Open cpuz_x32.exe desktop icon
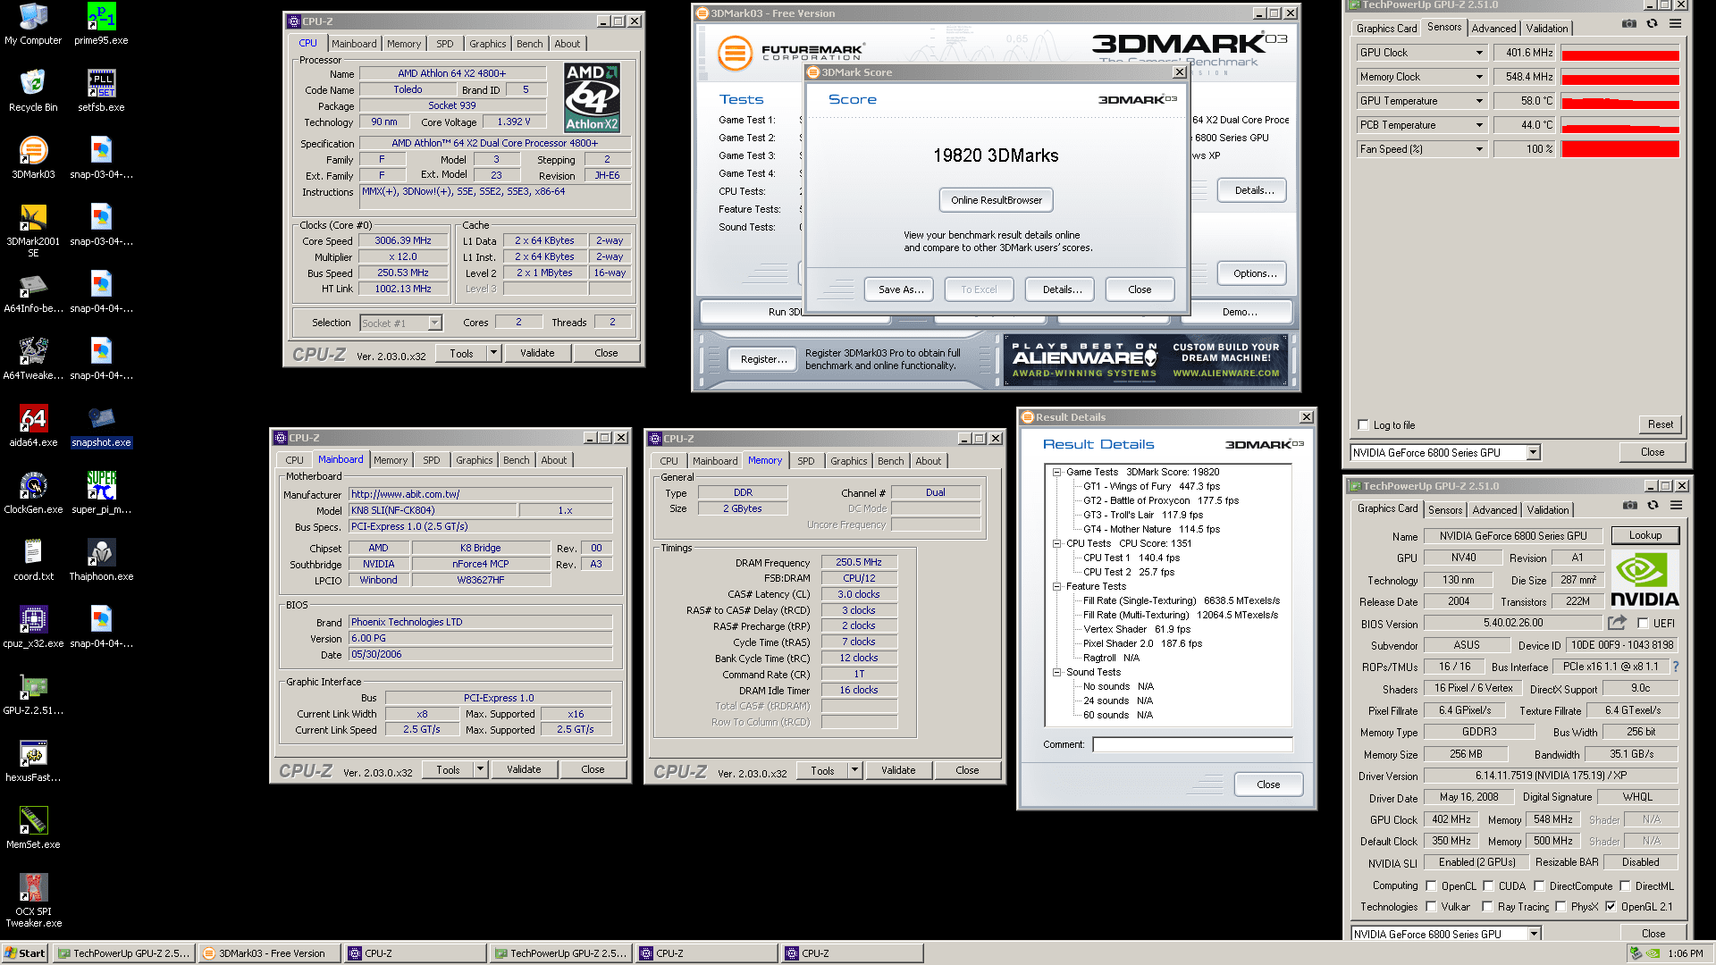 tap(33, 626)
